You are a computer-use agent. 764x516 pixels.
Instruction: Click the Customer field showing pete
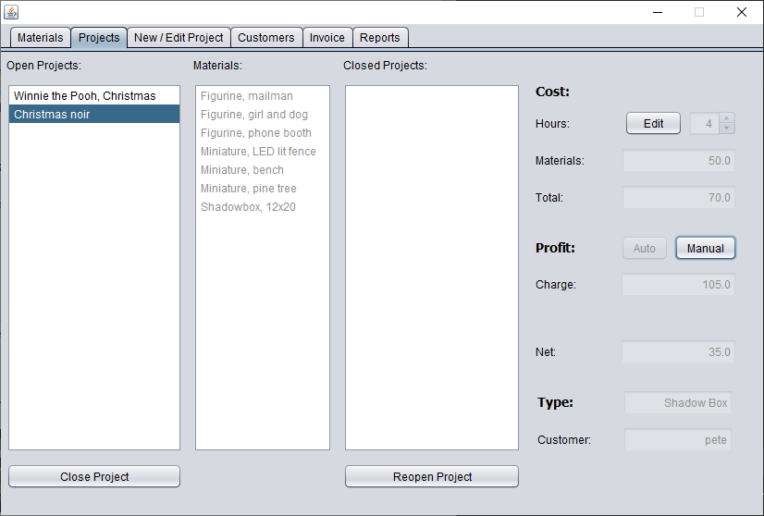click(678, 440)
